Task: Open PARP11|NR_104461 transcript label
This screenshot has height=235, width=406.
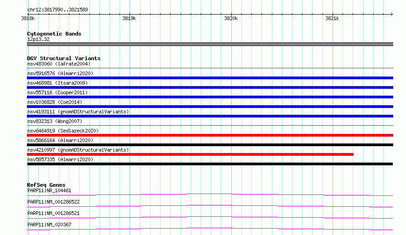Action: pos(49,190)
